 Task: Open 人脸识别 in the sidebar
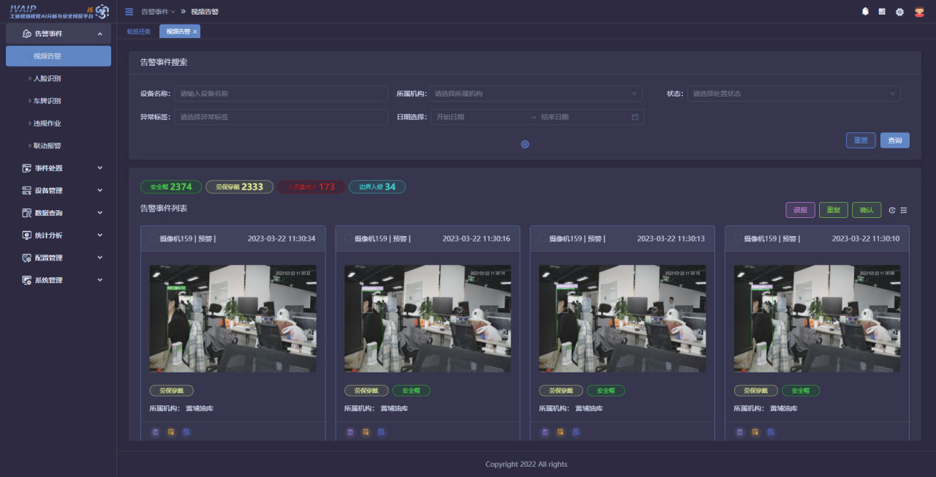pyautogui.click(x=47, y=78)
